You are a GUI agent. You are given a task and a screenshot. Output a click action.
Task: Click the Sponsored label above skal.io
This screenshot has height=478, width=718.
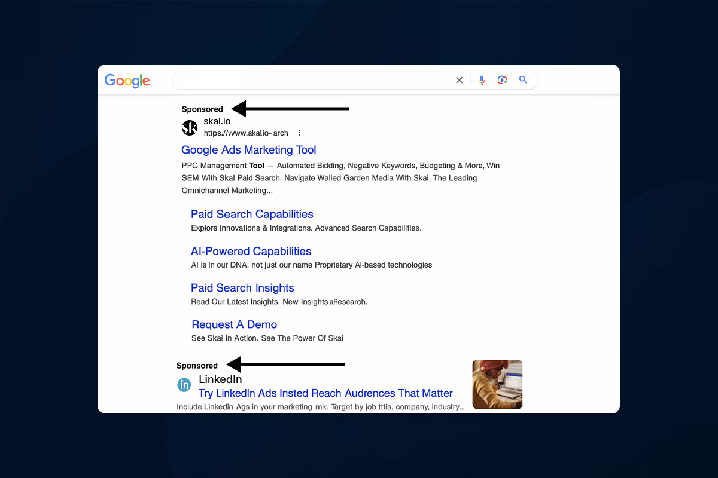pyautogui.click(x=202, y=109)
